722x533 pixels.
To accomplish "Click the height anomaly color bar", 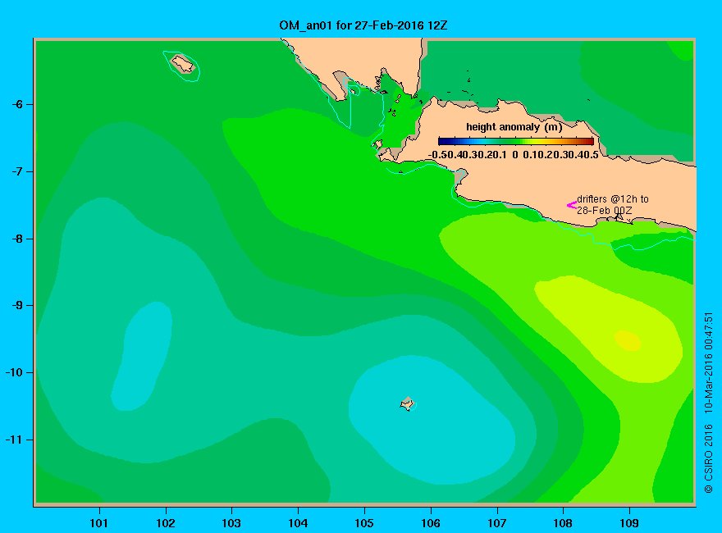I will click(x=516, y=142).
